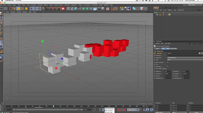Click the red RE toolbar icon
Viewport: 203px width, 113px height.
click(x=63, y=9)
